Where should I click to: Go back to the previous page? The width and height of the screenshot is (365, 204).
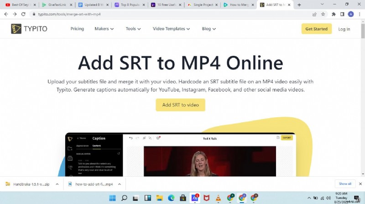6,14
